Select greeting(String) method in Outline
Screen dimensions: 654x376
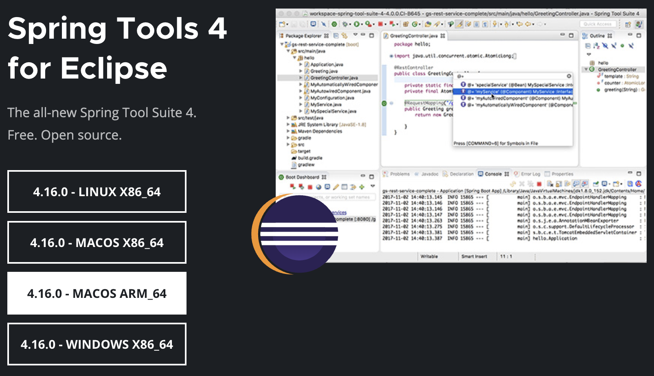point(621,90)
